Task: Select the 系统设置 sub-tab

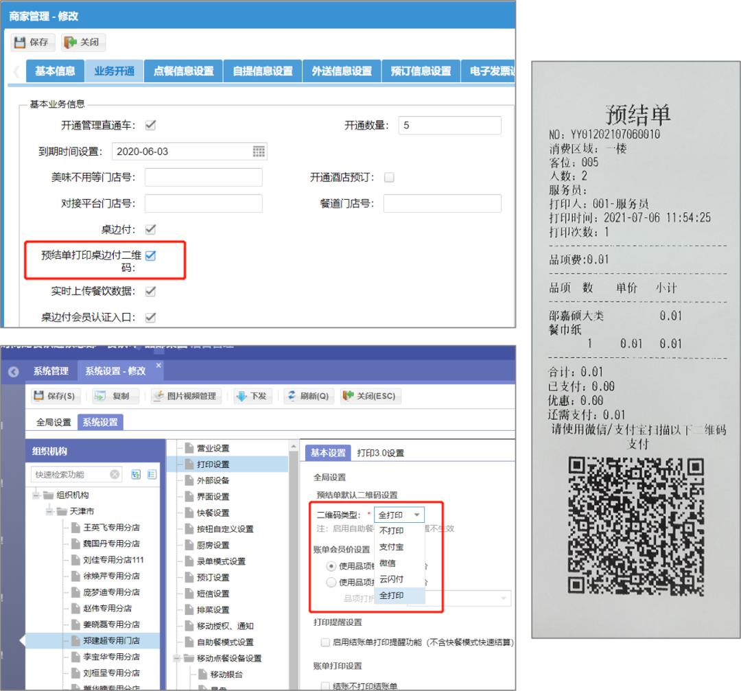Action: click(100, 422)
